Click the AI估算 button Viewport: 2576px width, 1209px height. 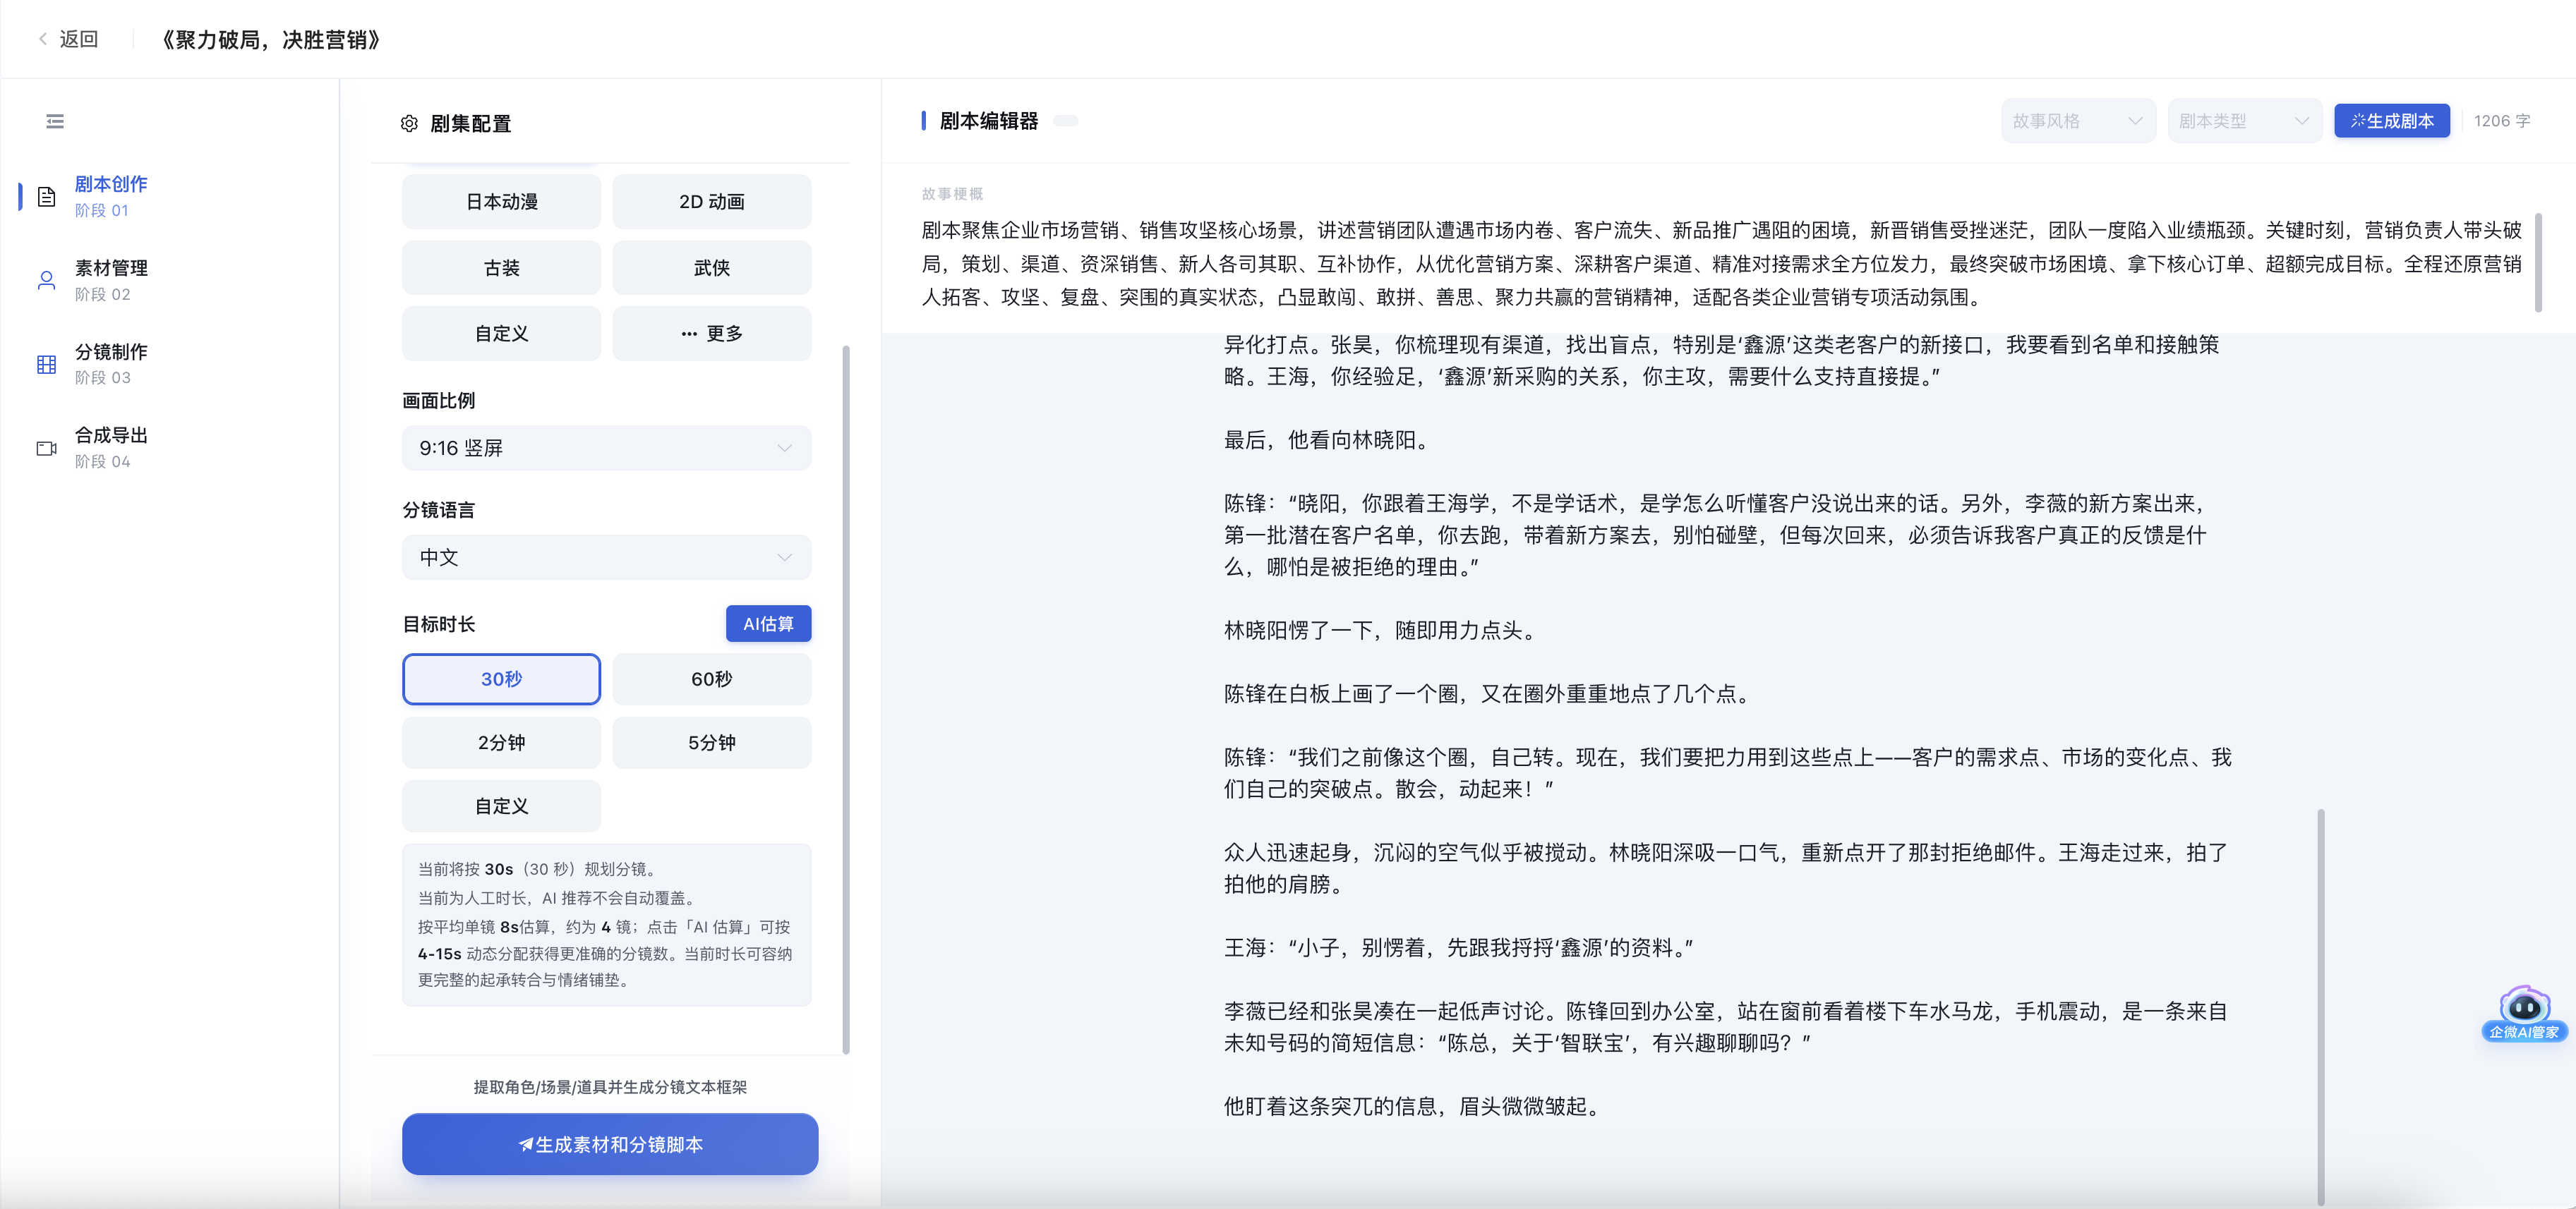[x=768, y=624]
